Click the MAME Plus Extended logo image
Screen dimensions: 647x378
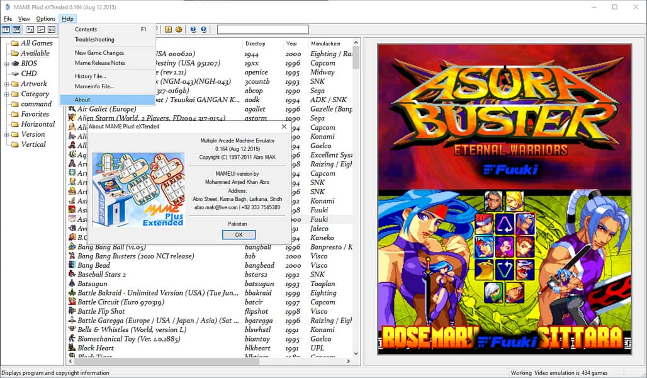click(138, 190)
